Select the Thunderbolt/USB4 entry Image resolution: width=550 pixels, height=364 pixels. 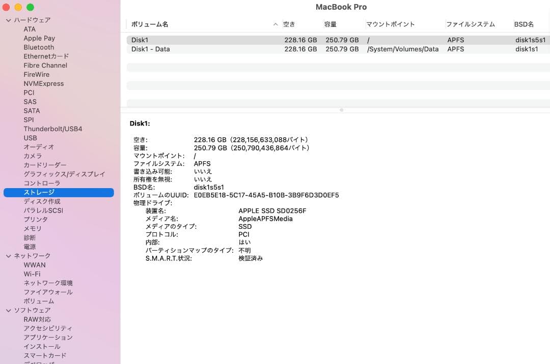pos(52,129)
